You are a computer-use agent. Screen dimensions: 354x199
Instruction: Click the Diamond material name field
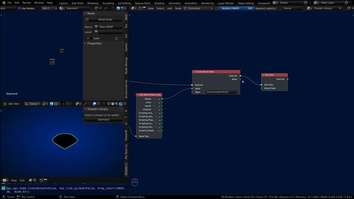click(77, 8)
